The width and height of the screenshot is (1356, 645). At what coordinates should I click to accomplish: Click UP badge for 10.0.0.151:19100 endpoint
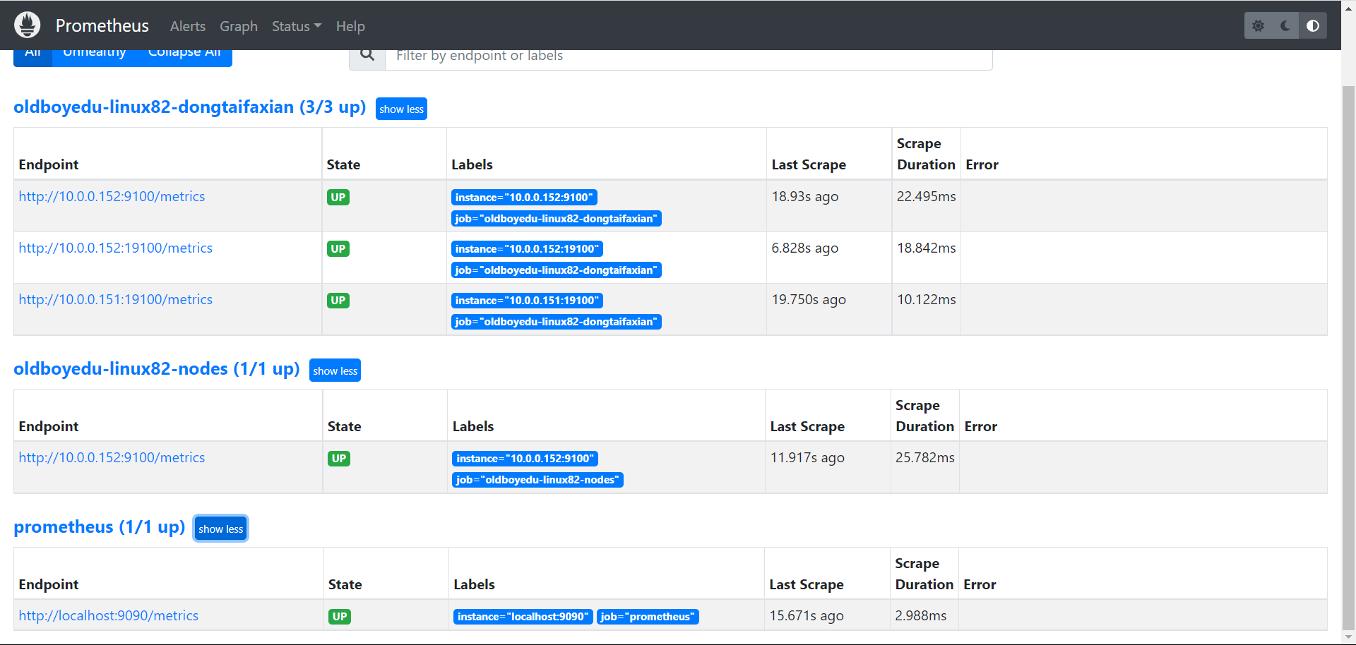(x=338, y=301)
